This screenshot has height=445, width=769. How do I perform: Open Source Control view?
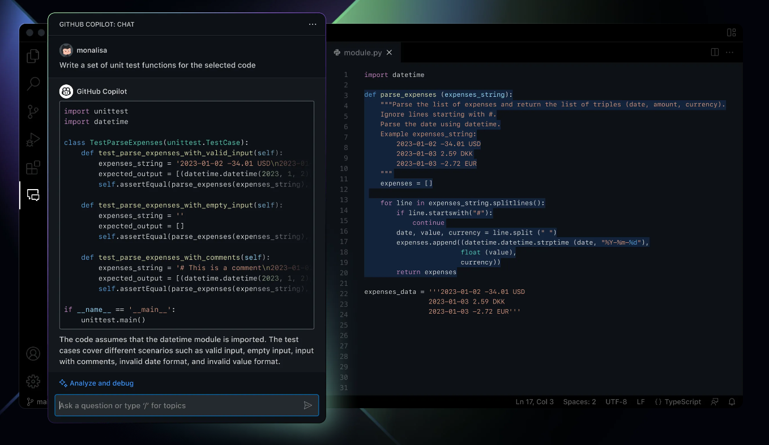click(33, 112)
